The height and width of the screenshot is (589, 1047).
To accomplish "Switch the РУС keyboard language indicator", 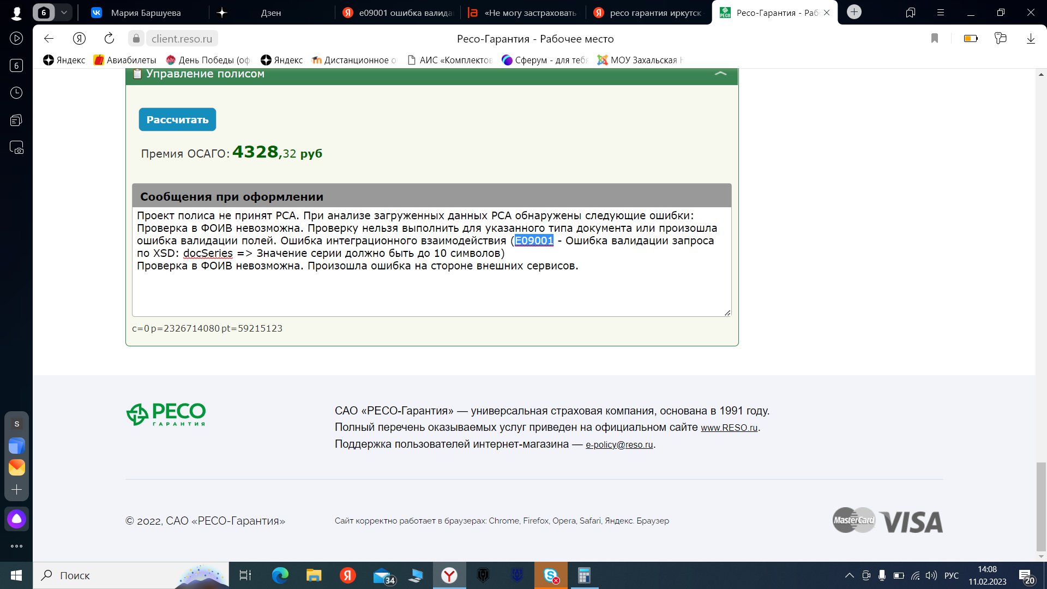I will tap(952, 575).
